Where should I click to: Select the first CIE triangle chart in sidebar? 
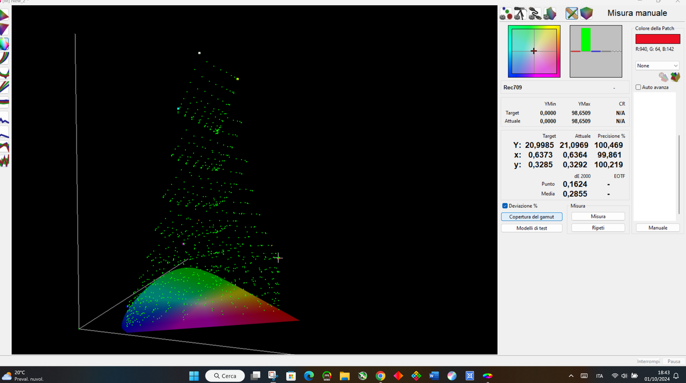point(4,15)
